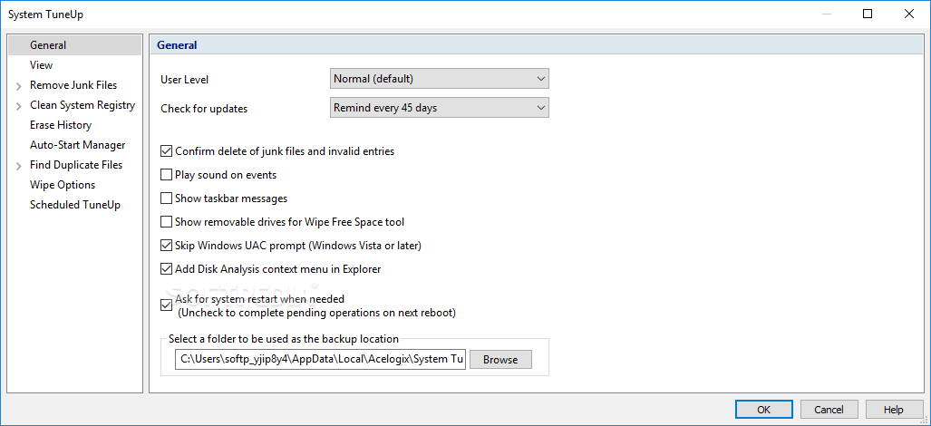The width and height of the screenshot is (931, 426).
Task: Check Show removable drives for Wipe Free Space
Action: tap(166, 222)
